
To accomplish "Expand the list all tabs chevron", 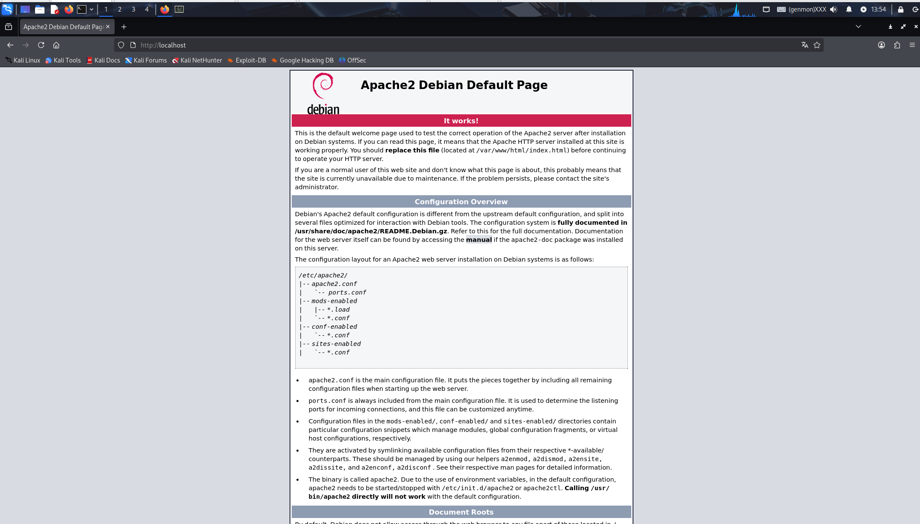I will point(858,27).
